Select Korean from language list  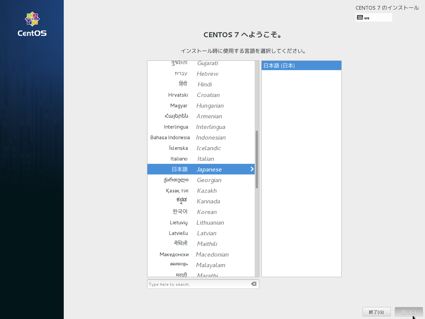(x=201, y=212)
